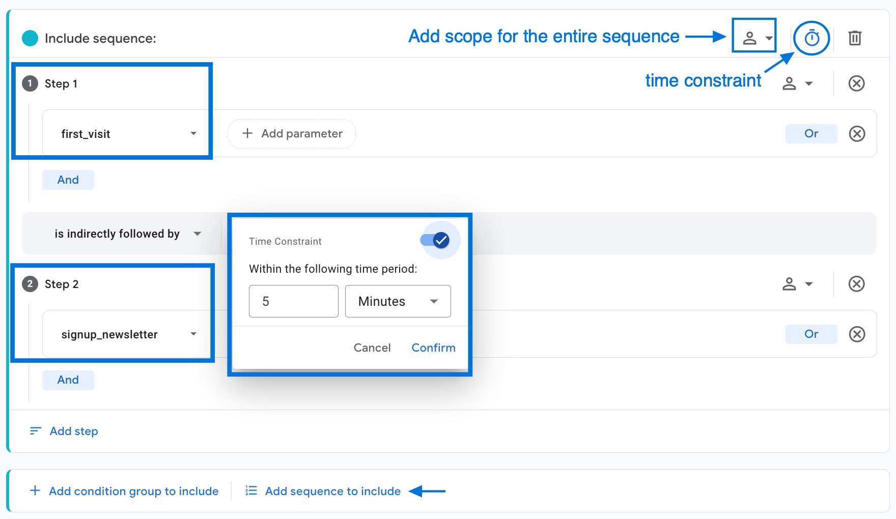896x519 pixels.
Task: Remove Step 1 with its X icon
Action: [857, 83]
